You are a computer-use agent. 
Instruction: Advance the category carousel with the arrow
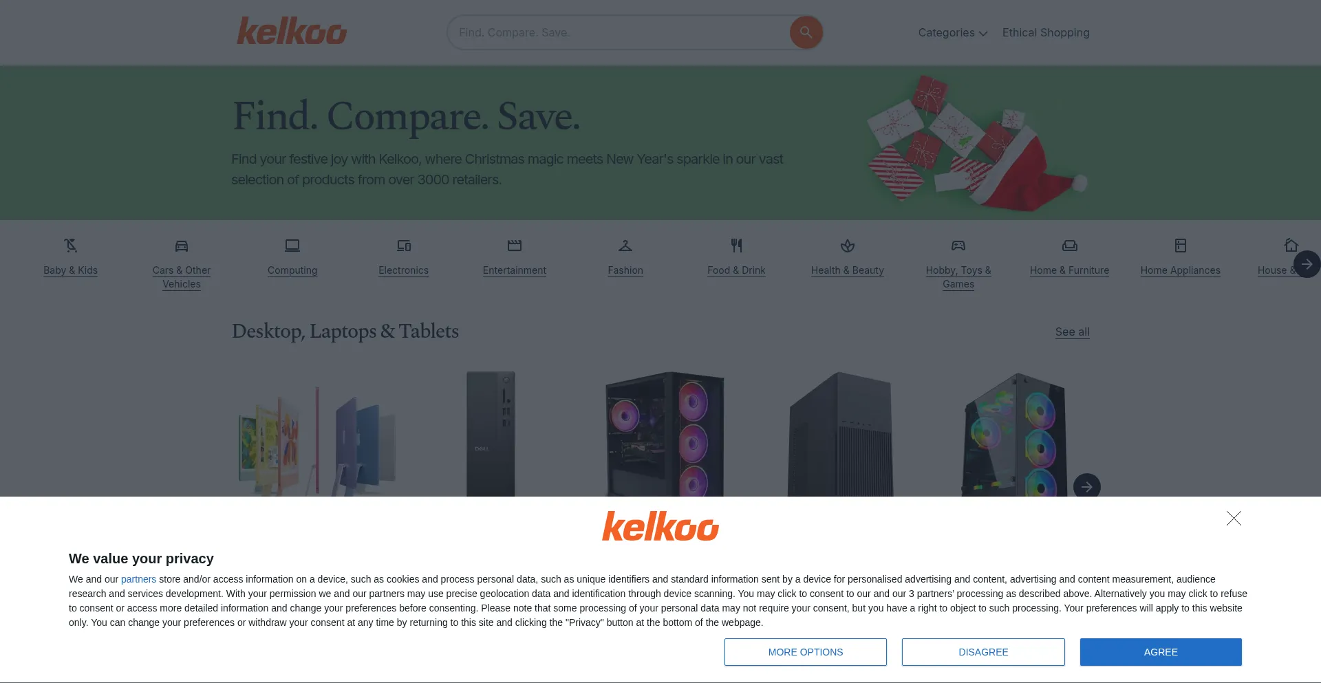1307,263
